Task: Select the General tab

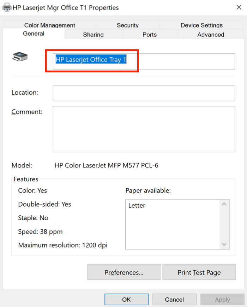Action: (34, 34)
